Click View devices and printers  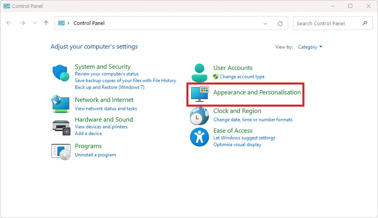point(101,127)
